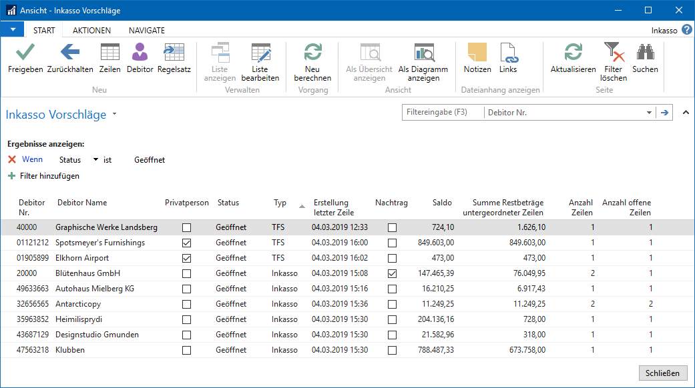Click the Saldo column header
Image resolution: width=695 pixels, height=388 pixels.
[442, 203]
